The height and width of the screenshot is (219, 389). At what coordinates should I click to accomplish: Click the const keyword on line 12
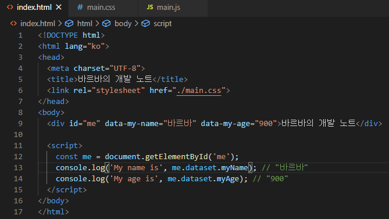(67, 157)
